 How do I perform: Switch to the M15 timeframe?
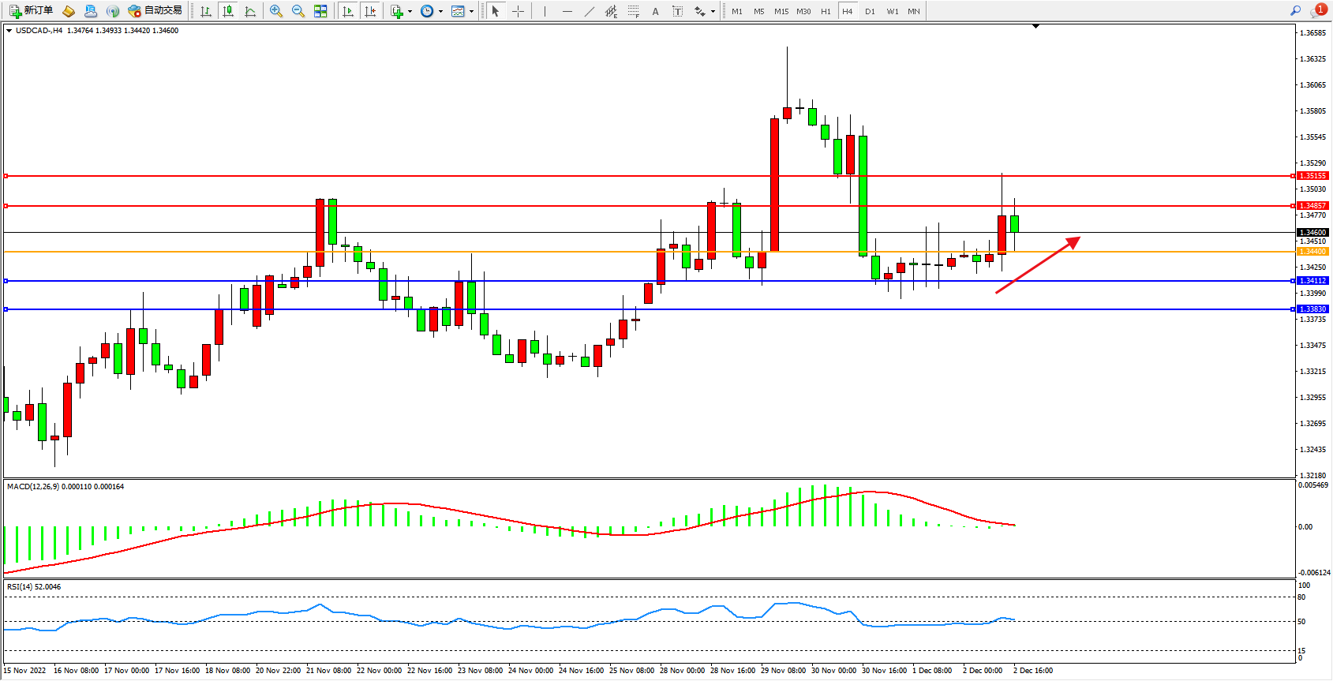click(781, 11)
